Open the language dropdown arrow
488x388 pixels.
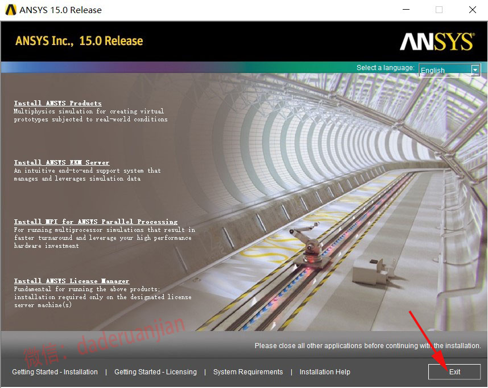(x=475, y=70)
